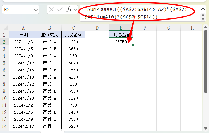
Task: Click the date cell 2024/1/28
Action: [23, 98]
